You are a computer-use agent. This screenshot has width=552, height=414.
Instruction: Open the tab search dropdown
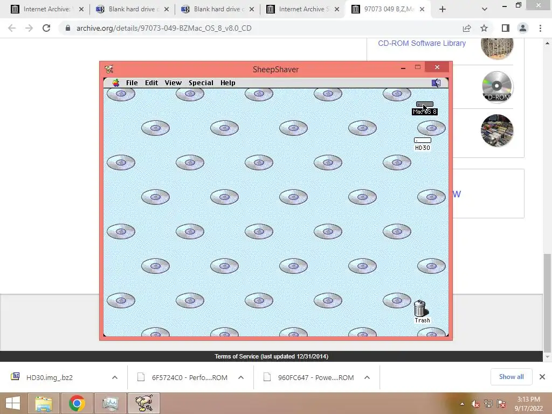tap(485, 9)
